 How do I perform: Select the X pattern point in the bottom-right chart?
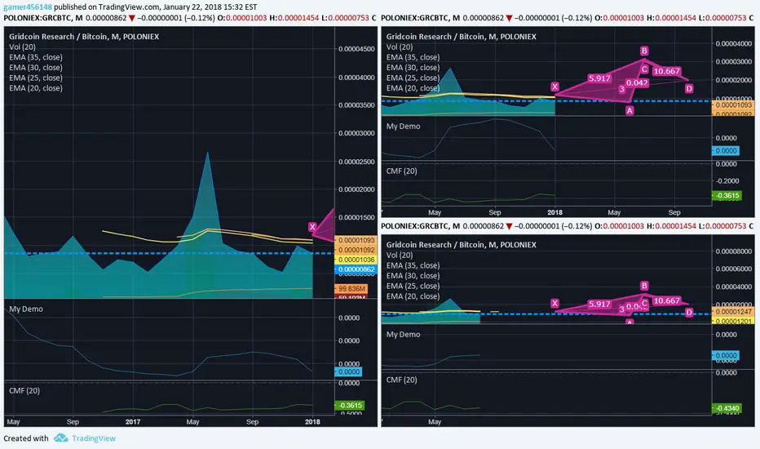click(x=555, y=303)
